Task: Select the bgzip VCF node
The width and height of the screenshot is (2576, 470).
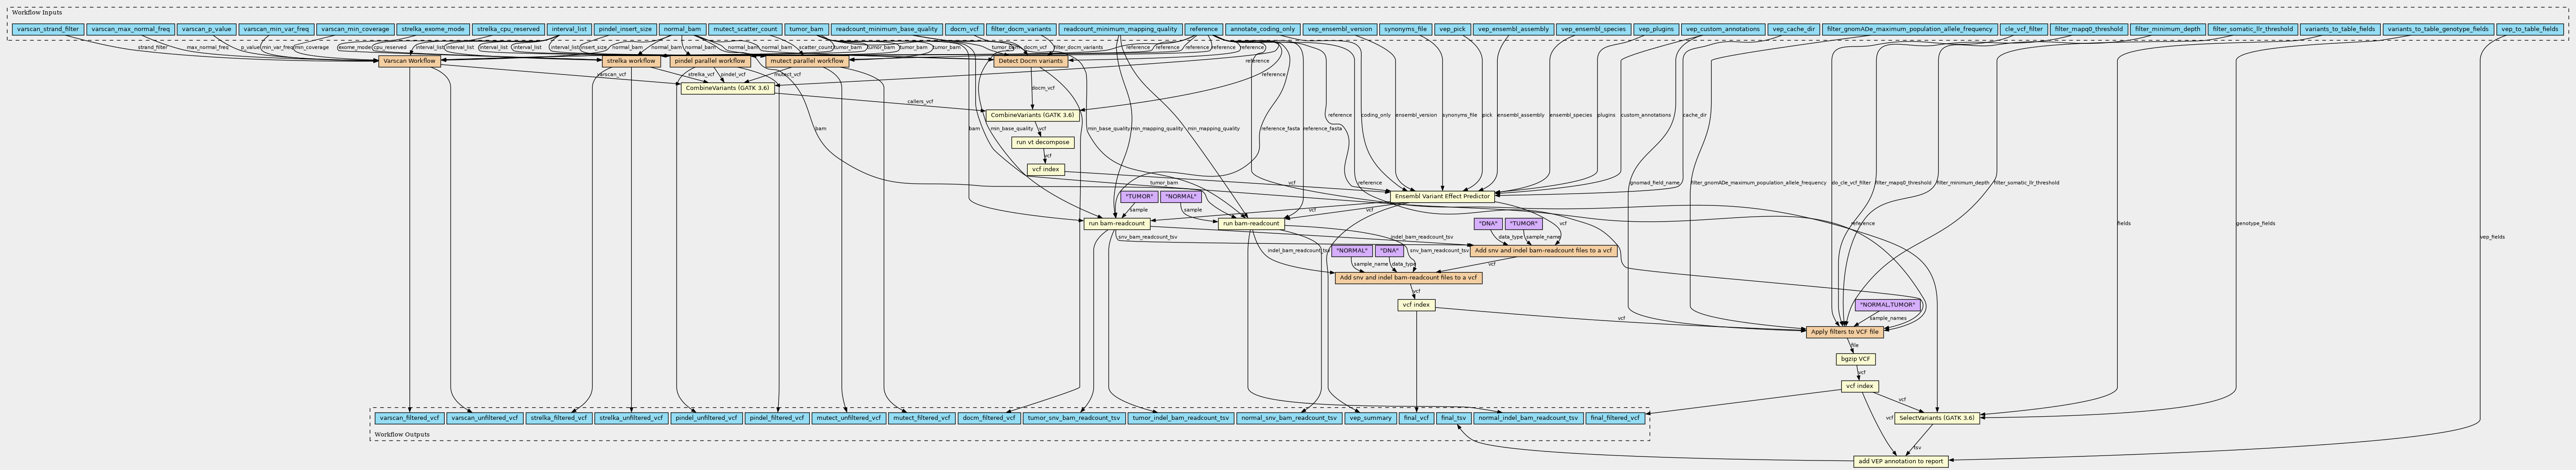Action: 1855,358
